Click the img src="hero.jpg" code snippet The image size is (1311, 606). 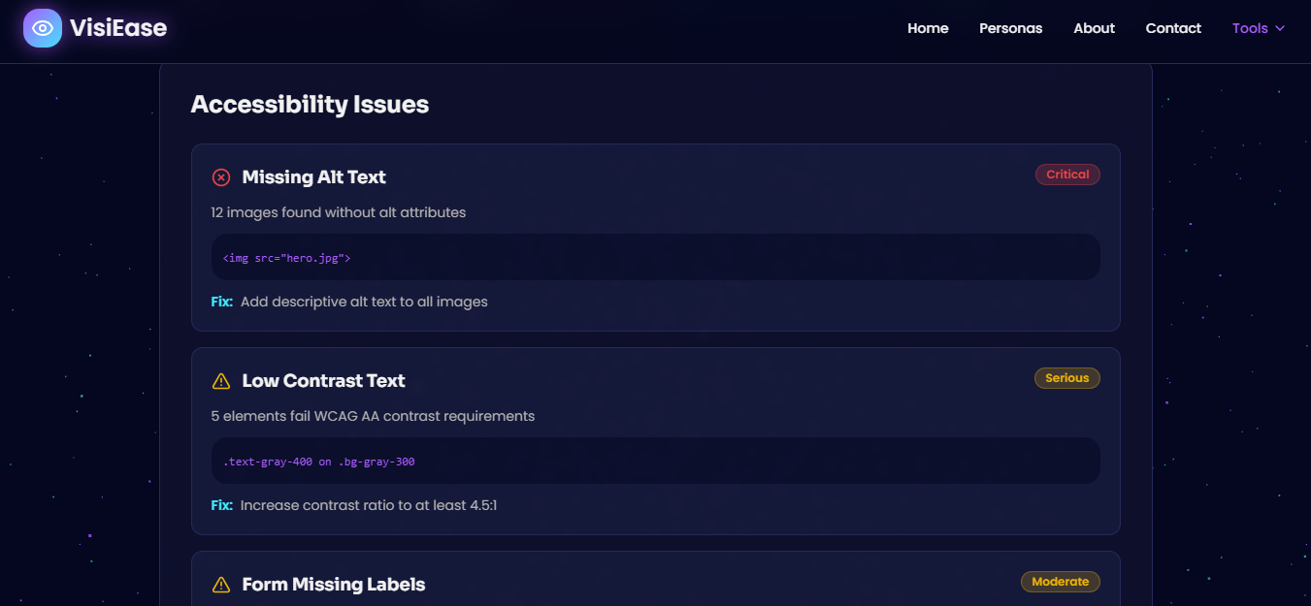(656, 257)
